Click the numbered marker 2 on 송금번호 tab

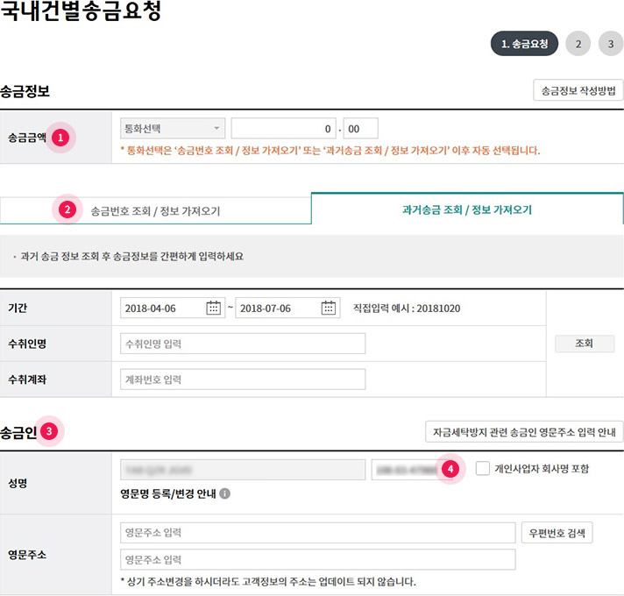[67, 209]
